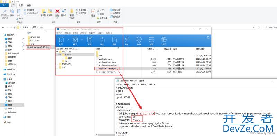Open the Easy access (轻松访问) dropdown in ribbon

[82, 13]
